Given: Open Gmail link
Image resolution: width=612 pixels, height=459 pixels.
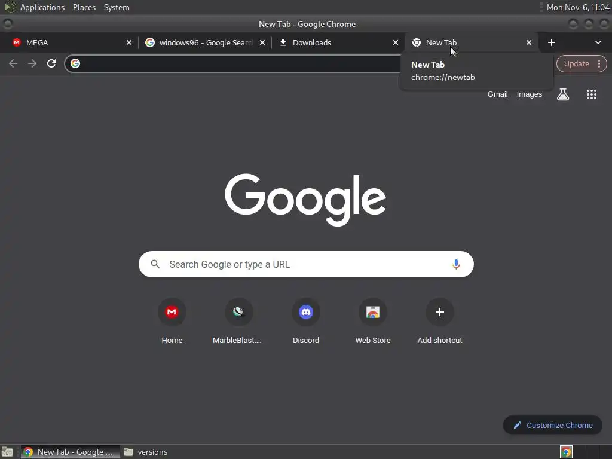Looking at the screenshot, I should 497,94.
